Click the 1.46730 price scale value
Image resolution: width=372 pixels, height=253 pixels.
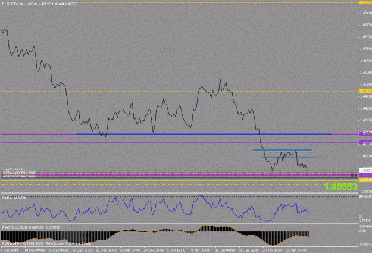click(x=366, y=61)
